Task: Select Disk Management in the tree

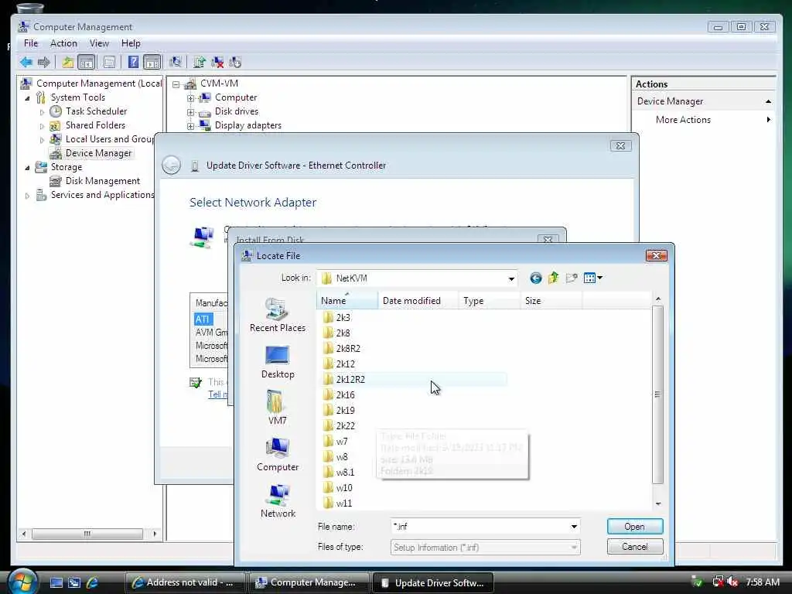Action: click(x=103, y=181)
